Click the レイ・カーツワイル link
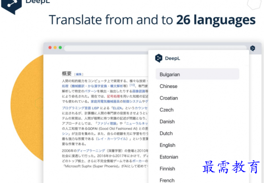Image resolution: width=264 pixels, height=183 pixels. 112,139
